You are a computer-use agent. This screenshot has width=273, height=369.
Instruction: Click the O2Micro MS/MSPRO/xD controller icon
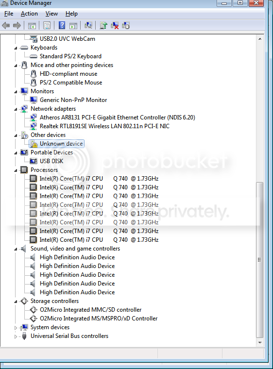34,319
